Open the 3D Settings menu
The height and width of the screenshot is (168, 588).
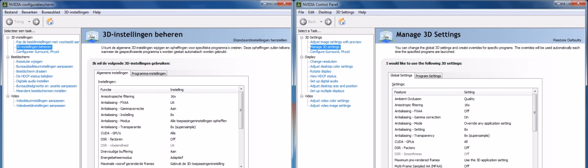(345, 12)
